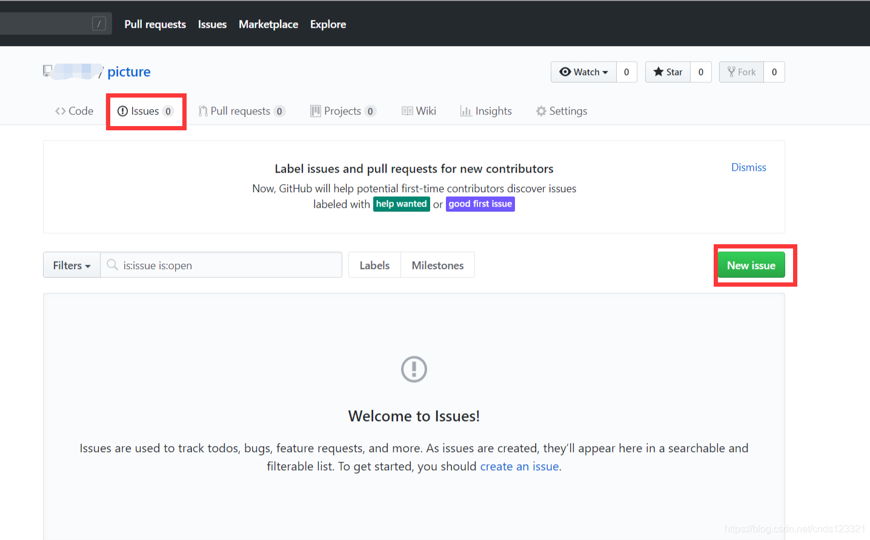This screenshot has height=540, width=870.
Task: Click the Pull requests tab counter badge
Action: pyautogui.click(x=279, y=111)
